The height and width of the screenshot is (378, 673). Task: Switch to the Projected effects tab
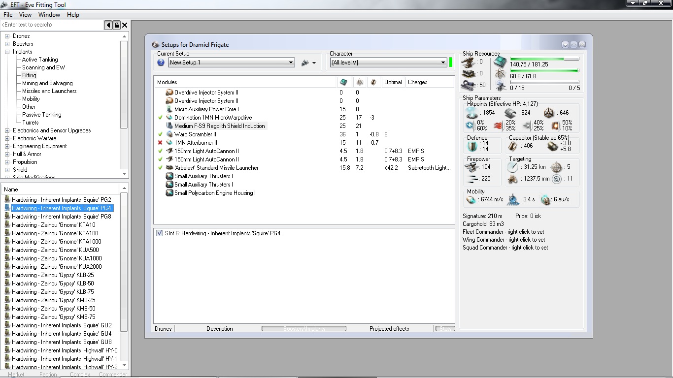tap(389, 329)
